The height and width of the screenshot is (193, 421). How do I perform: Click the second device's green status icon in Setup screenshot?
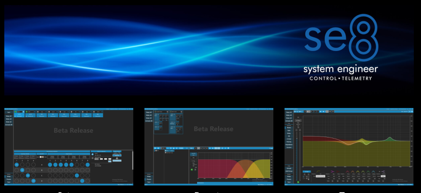[x=27, y=112]
